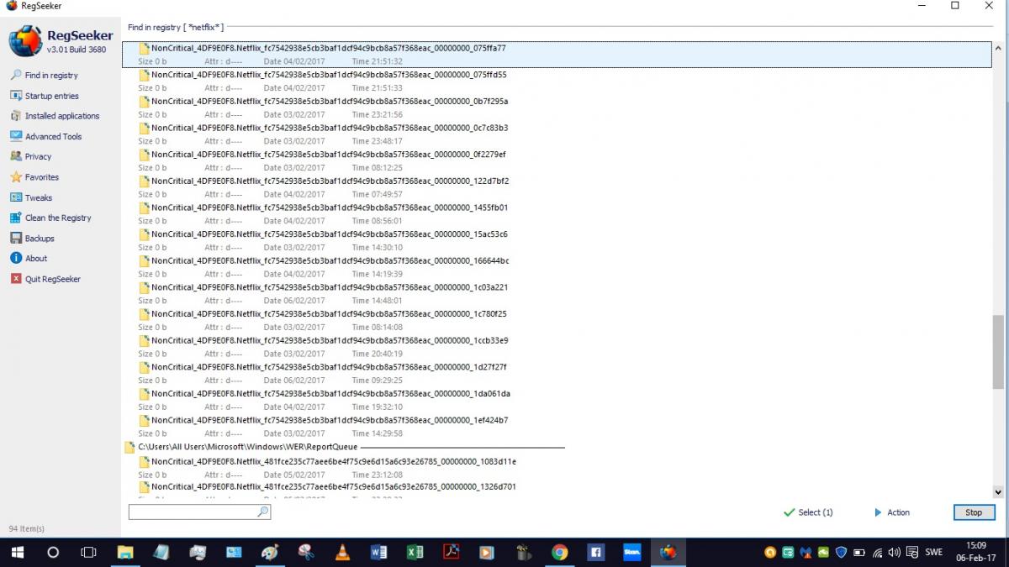The width and height of the screenshot is (1009, 567).
Task: Open the taskbar clock showing 15:09
Action: click(x=976, y=553)
